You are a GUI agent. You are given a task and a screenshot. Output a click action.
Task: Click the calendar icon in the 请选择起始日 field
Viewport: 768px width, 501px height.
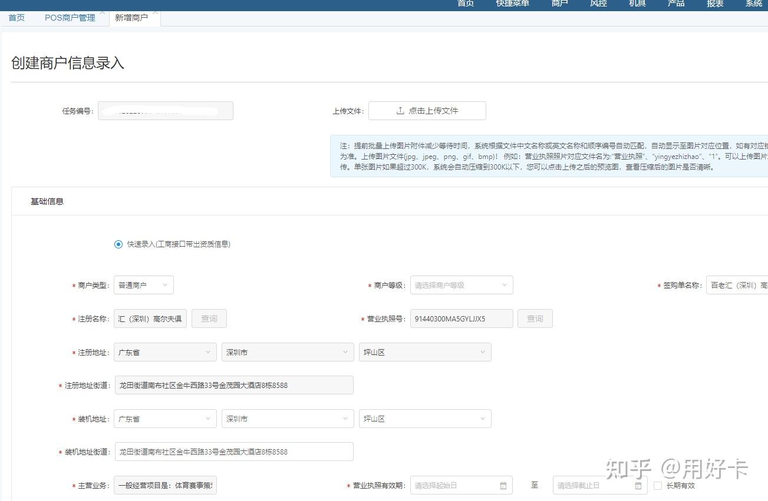[503, 486]
